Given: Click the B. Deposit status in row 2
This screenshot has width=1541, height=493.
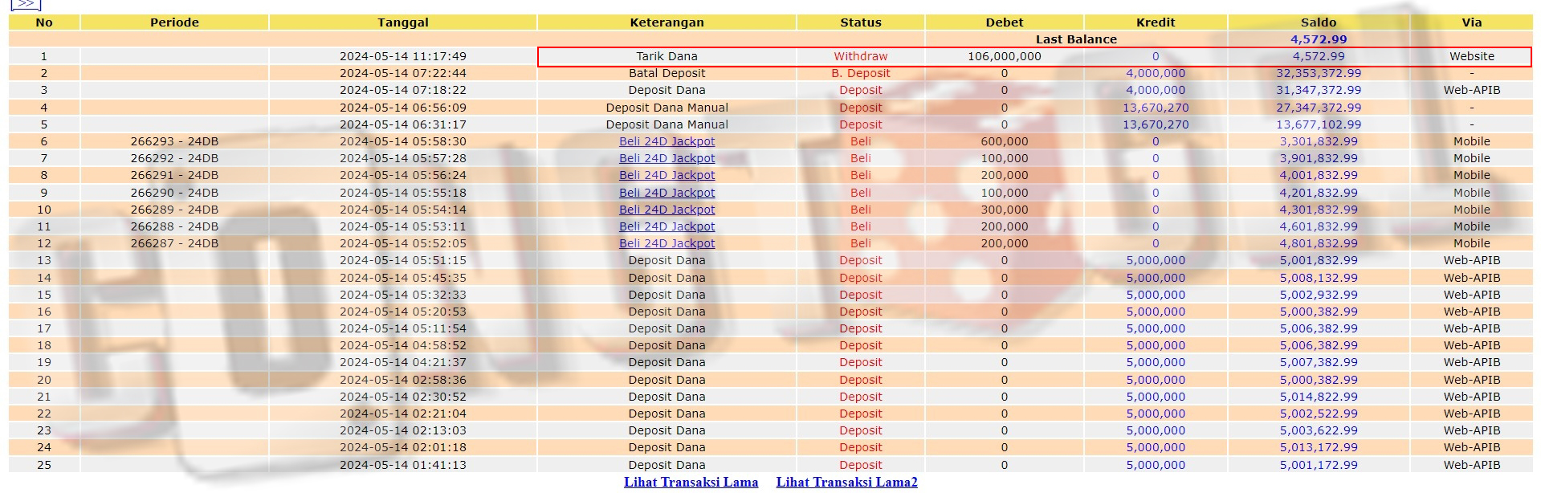Looking at the screenshot, I should tap(860, 73).
